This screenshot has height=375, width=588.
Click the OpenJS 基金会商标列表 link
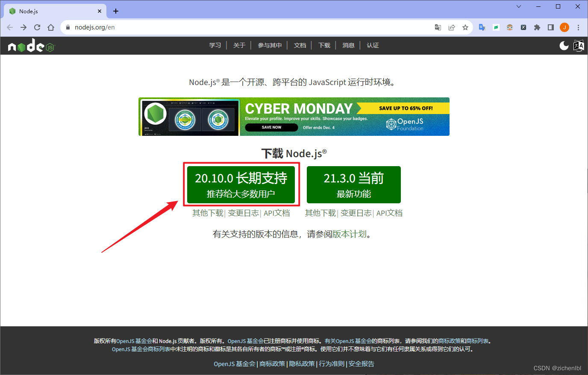pos(141,349)
